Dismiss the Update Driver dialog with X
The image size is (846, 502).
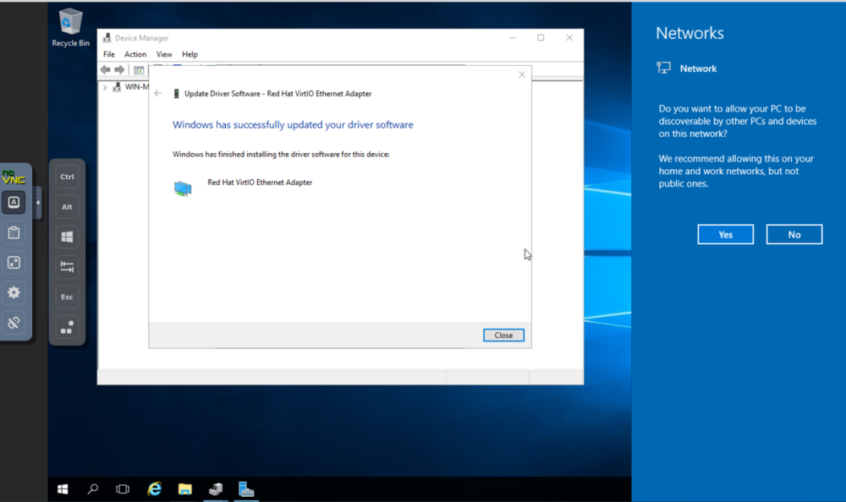pos(522,74)
